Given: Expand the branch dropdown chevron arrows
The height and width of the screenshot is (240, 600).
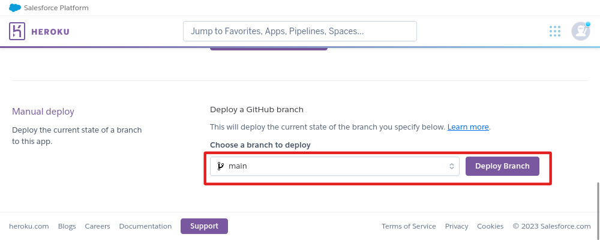Looking at the screenshot, I should point(452,166).
